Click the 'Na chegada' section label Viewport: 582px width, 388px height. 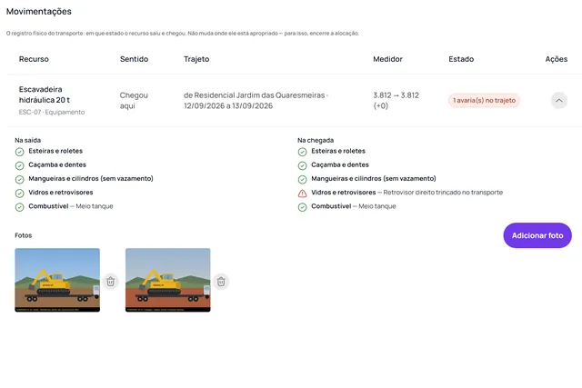click(x=316, y=140)
